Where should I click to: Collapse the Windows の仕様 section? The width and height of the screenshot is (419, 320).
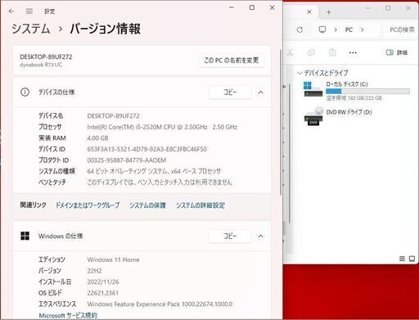tap(261, 236)
